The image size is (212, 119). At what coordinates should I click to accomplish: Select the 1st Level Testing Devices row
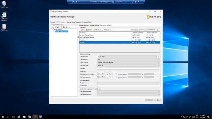120,35
